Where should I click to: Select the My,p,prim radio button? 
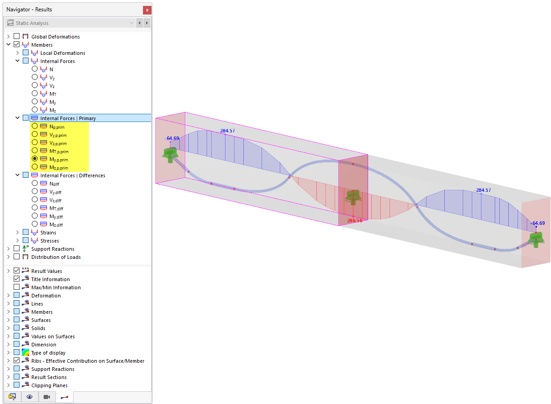click(x=34, y=159)
